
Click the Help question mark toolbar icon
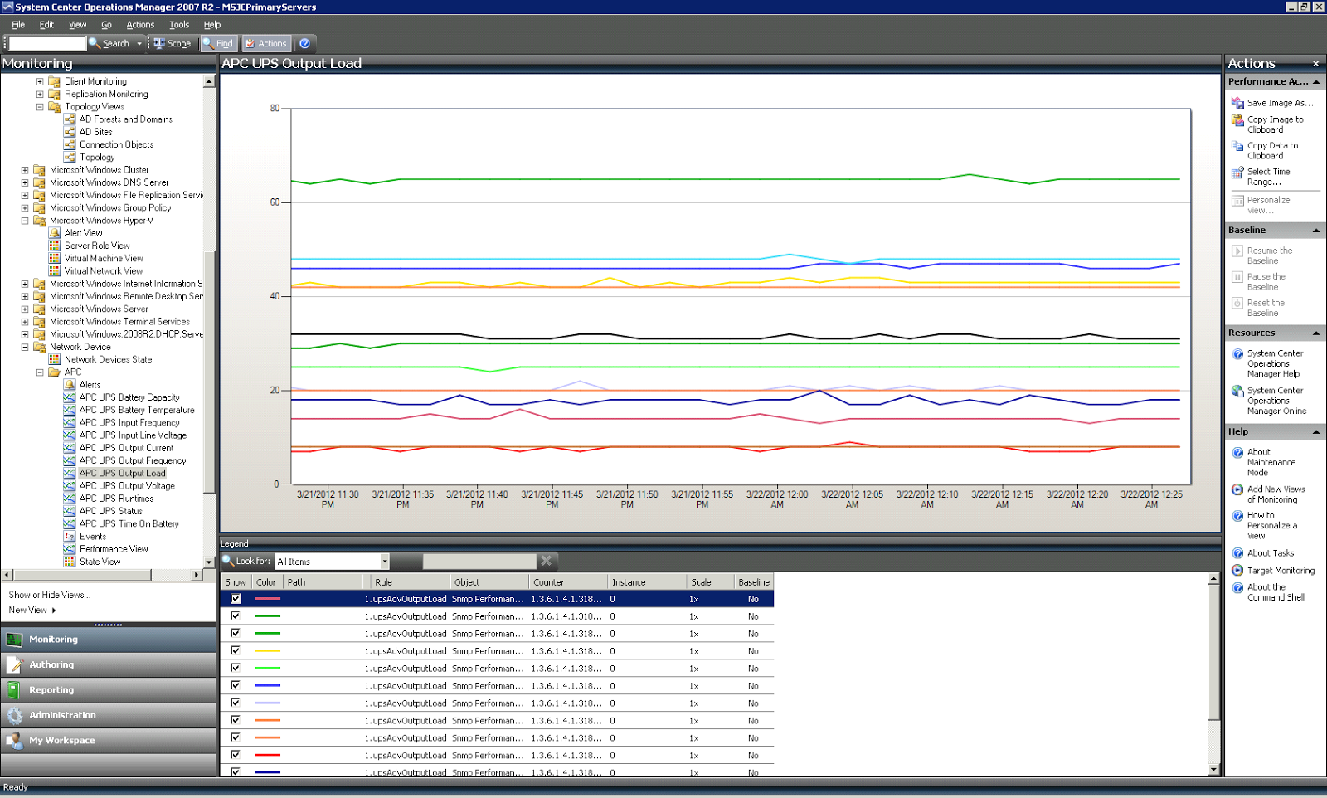point(305,43)
